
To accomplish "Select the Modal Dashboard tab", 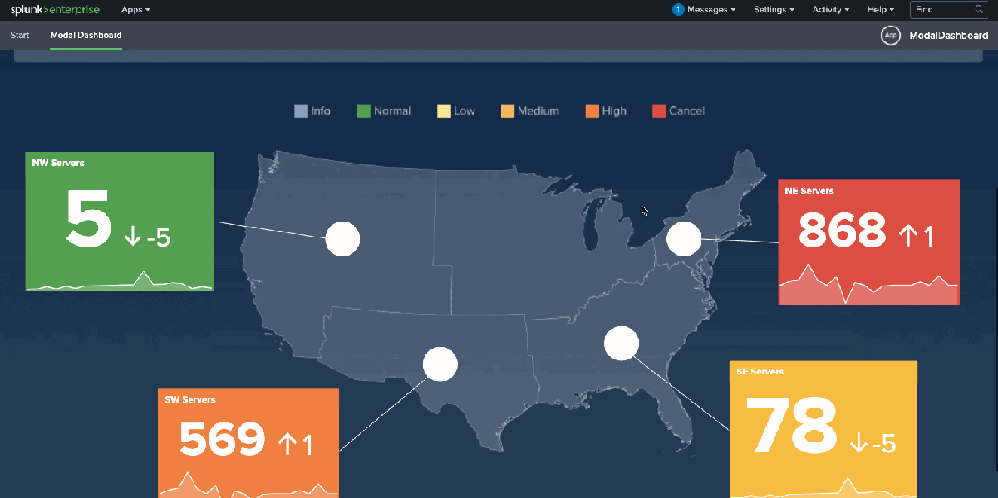I will (x=86, y=36).
